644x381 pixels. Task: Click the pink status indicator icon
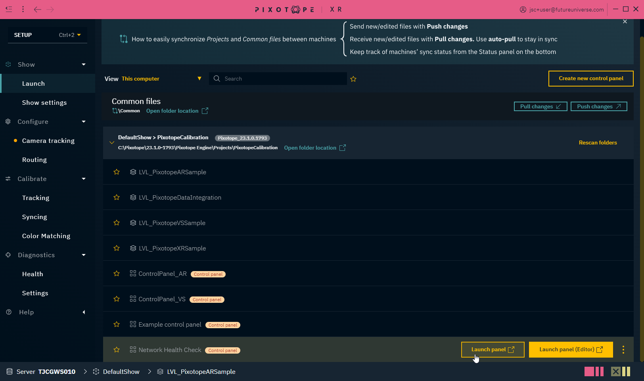coord(594,371)
